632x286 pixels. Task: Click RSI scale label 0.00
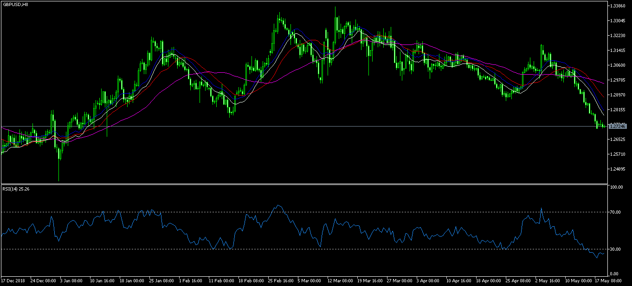pyautogui.click(x=615, y=274)
